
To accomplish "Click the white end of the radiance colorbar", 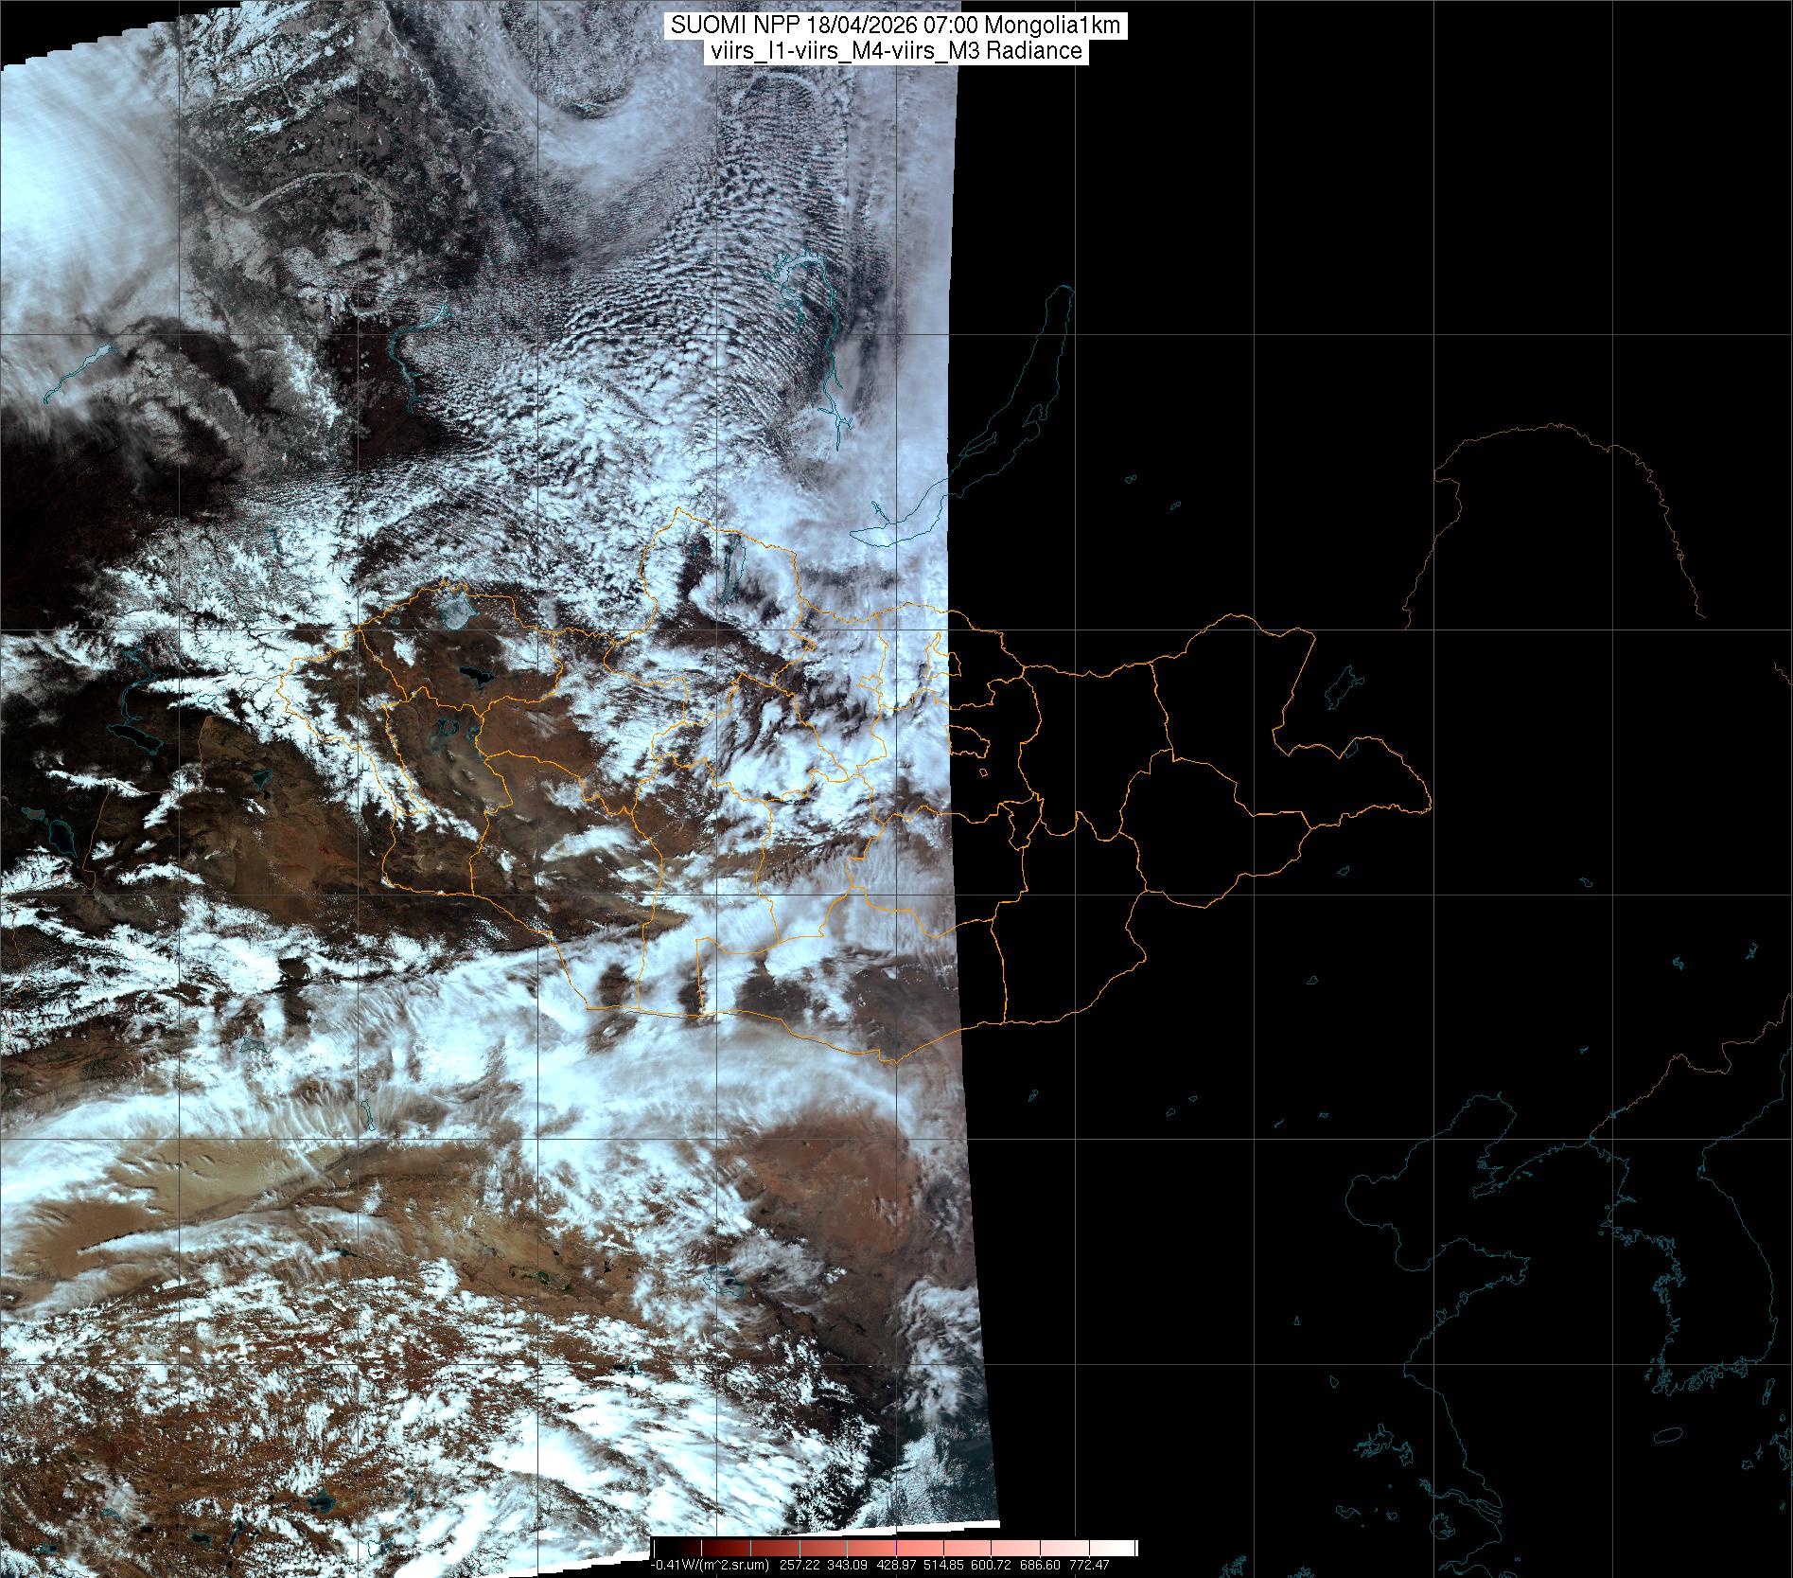I will (x=1126, y=1548).
